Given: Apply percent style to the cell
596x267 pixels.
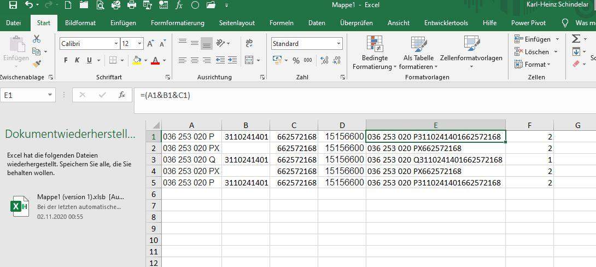Looking at the screenshot, I should 296,60.
